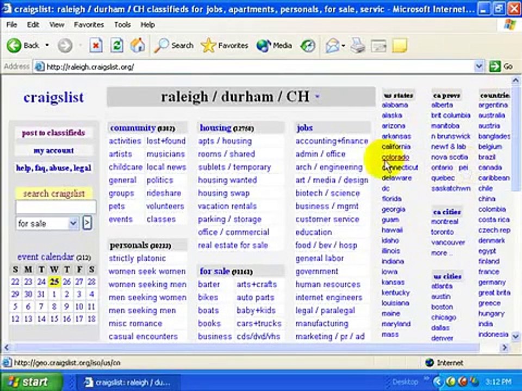Open the 'housing' section header link
The height and width of the screenshot is (391, 522).
(x=215, y=128)
